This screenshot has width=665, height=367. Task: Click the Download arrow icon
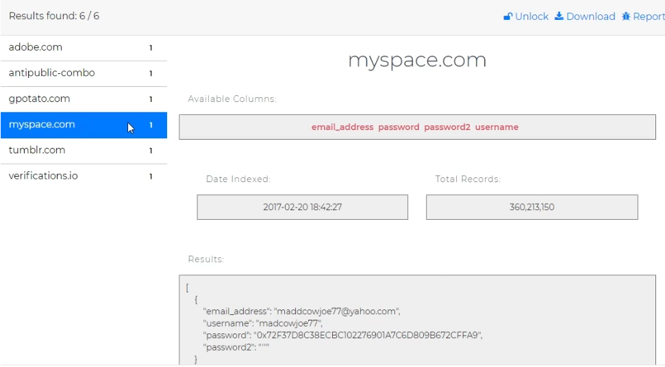559,16
